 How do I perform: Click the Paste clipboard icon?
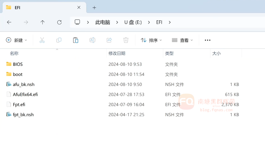[x=76, y=40]
